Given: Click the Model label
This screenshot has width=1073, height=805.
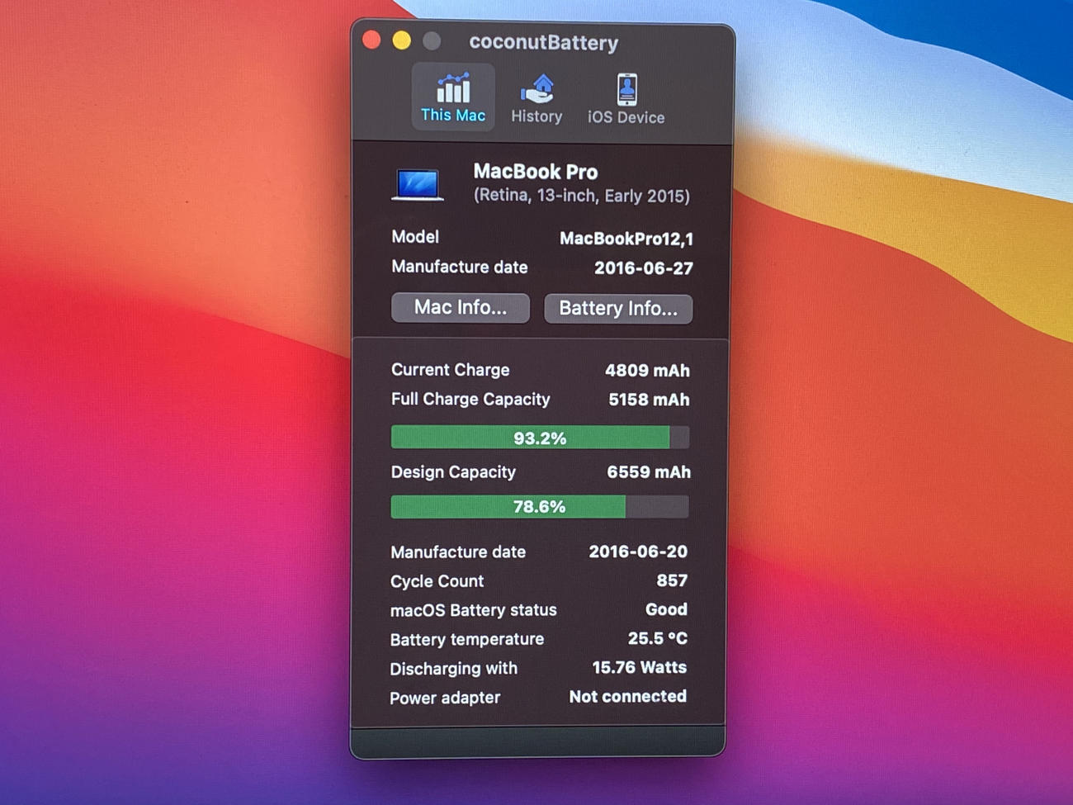Looking at the screenshot, I should tap(414, 237).
